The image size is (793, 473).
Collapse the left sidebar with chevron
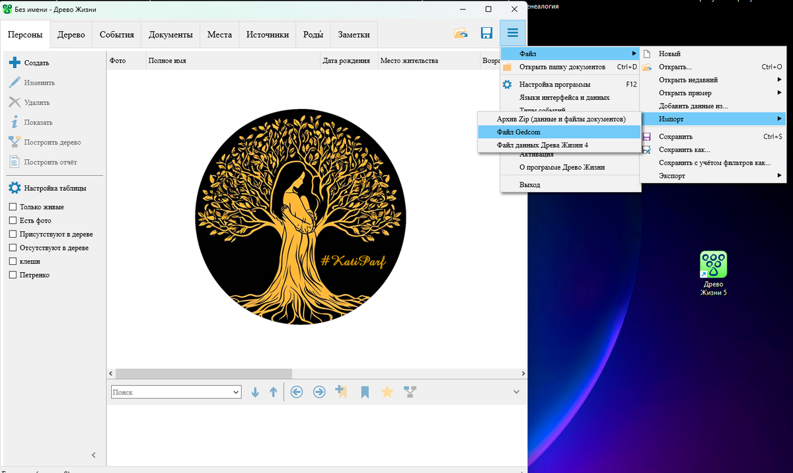(x=93, y=455)
